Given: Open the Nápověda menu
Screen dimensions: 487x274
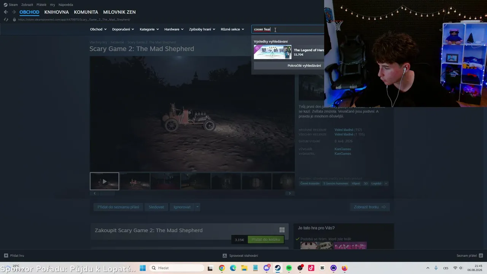Looking at the screenshot, I should point(66,5).
